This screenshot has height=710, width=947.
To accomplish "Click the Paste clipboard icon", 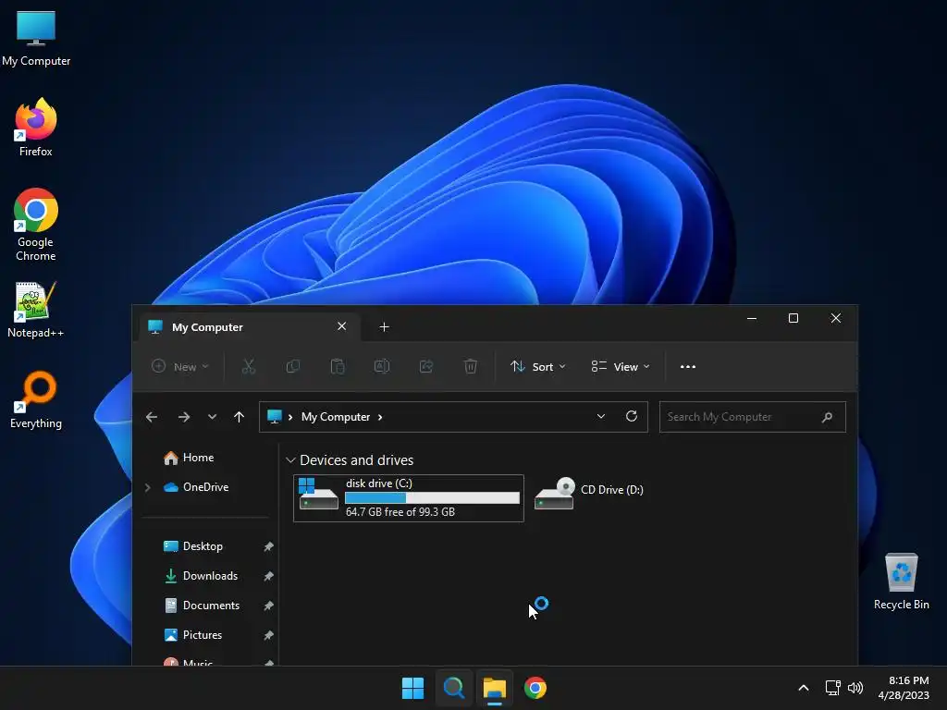I will (338, 366).
